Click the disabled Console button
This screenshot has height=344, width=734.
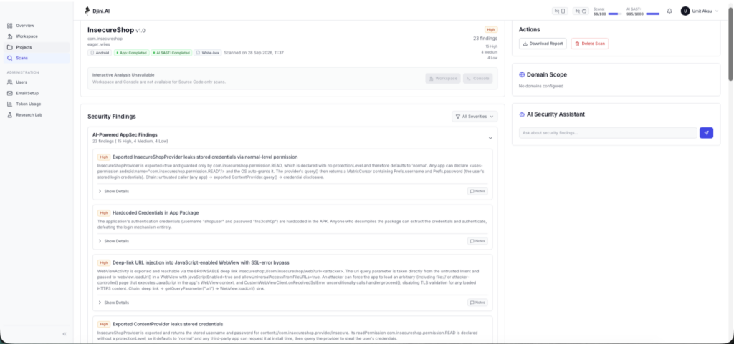[477, 79]
